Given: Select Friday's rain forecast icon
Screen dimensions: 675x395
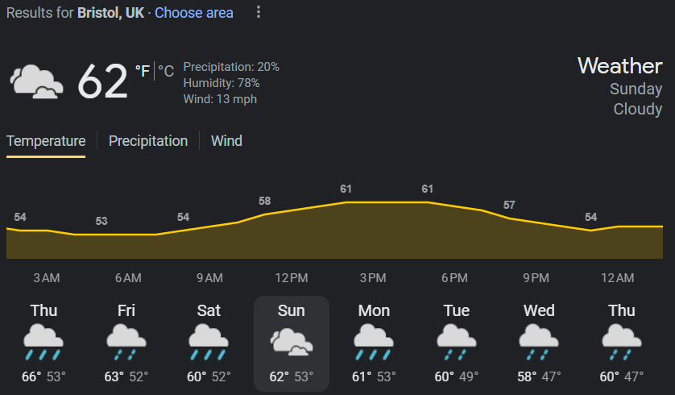Looking at the screenshot, I should tap(126, 343).
